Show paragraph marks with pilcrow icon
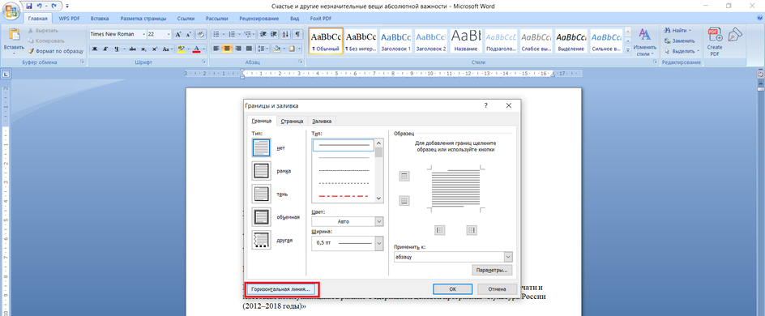 [x=297, y=35]
